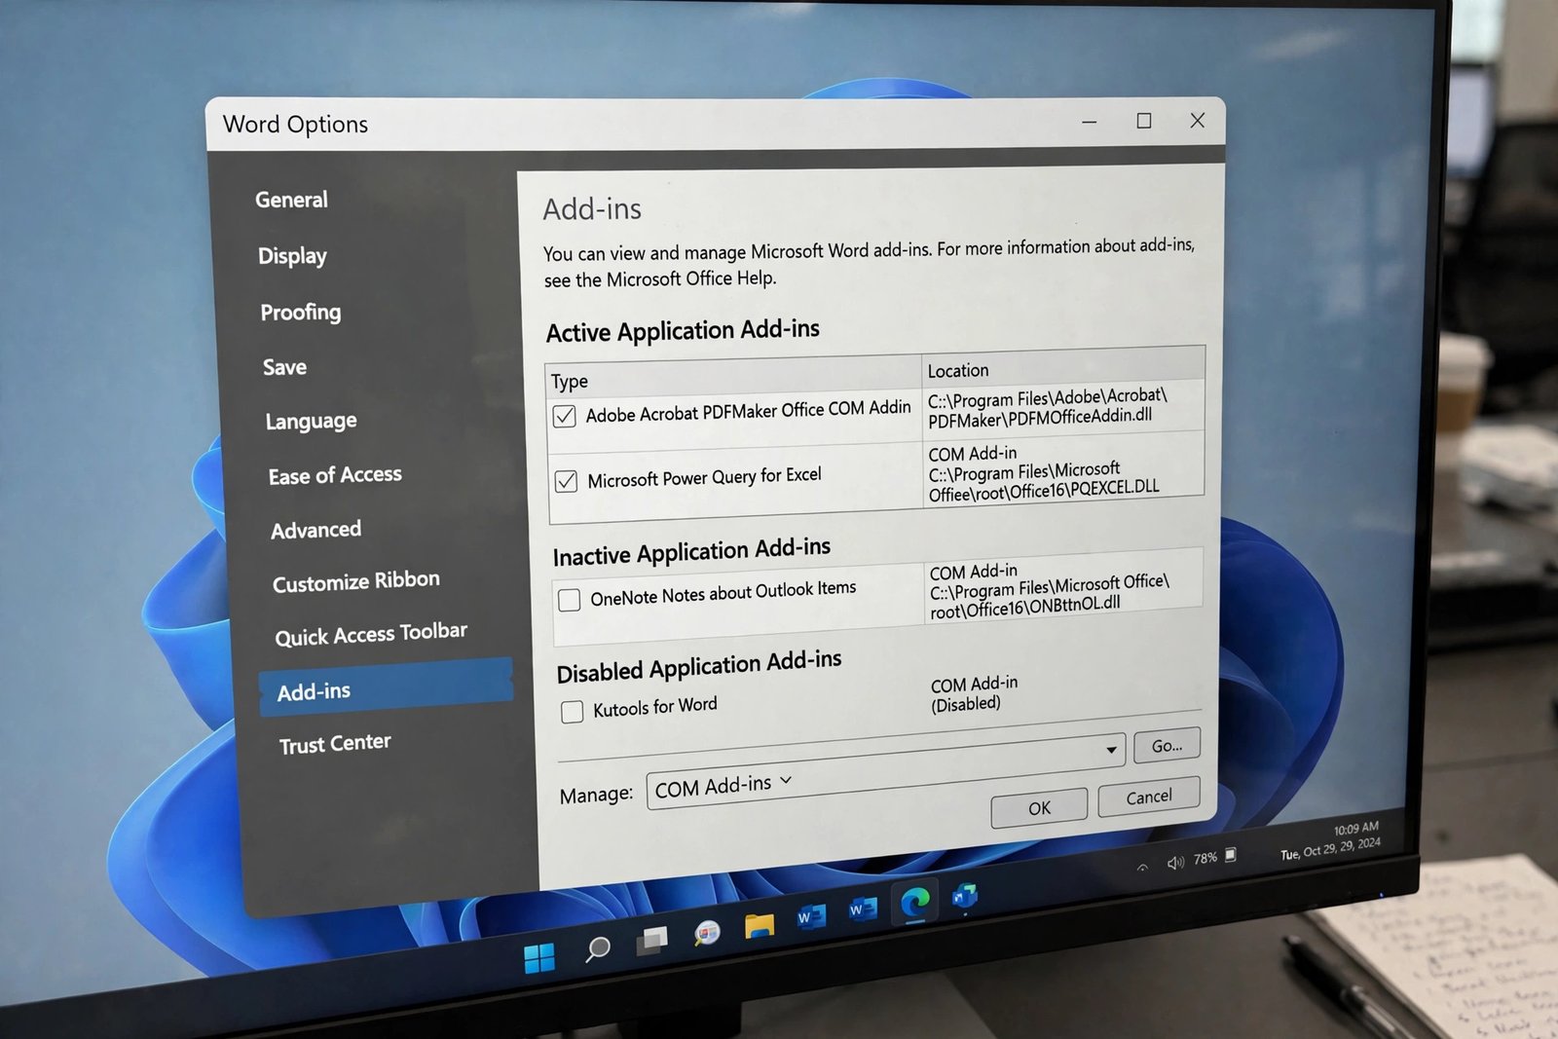Uncheck Microsoft Power Query for Excel
This screenshot has width=1558, height=1039.
click(566, 481)
